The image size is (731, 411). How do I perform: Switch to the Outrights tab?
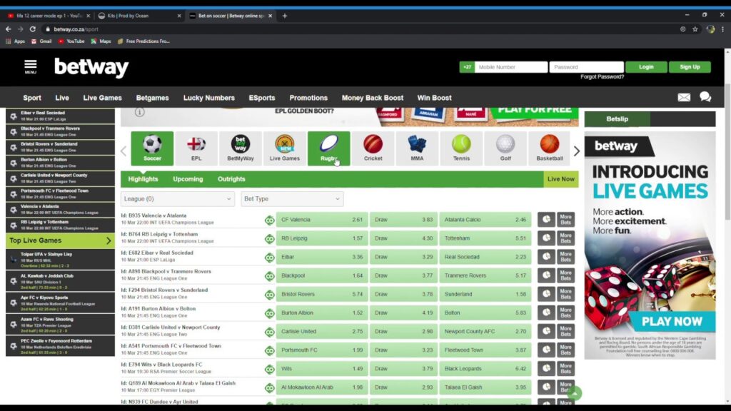[x=231, y=179]
